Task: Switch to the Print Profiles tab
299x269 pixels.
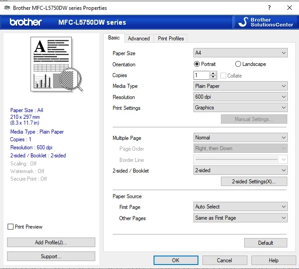Action: [x=171, y=39]
